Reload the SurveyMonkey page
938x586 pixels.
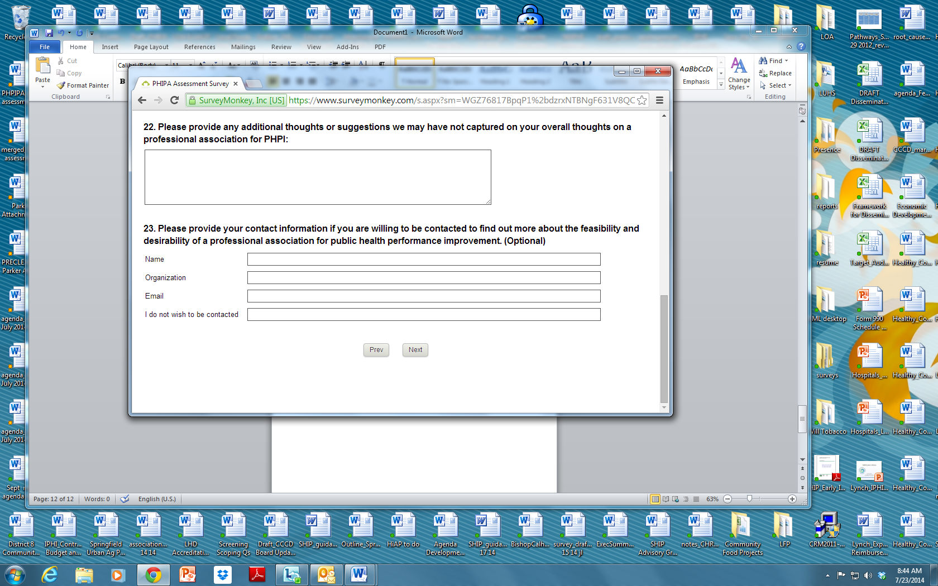pyautogui.click(x=174, y=100)
